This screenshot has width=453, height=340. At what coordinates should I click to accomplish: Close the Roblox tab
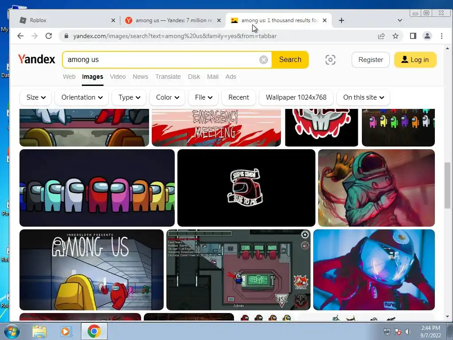point(113,20)
